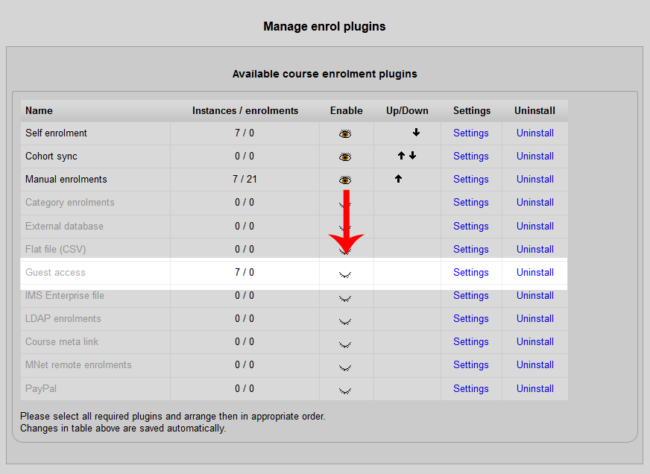Enable MNet remote enrolments eye icon
This screenshot has width=650, height=474.
pos(345,368)
